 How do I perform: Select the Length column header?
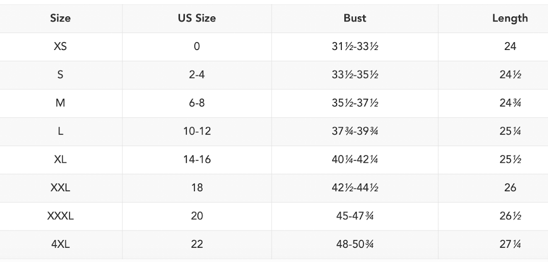(510, 18)
